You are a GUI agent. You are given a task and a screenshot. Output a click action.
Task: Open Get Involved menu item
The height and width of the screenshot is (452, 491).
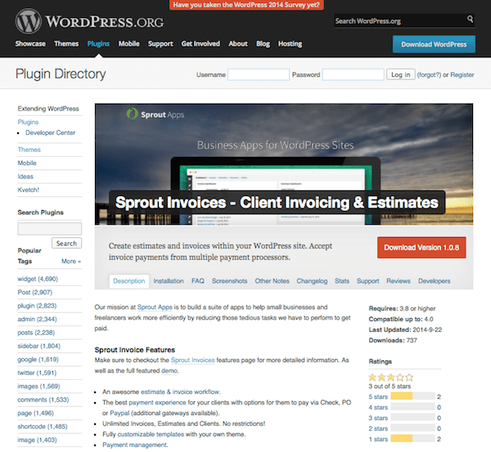[x=200, y=44]
